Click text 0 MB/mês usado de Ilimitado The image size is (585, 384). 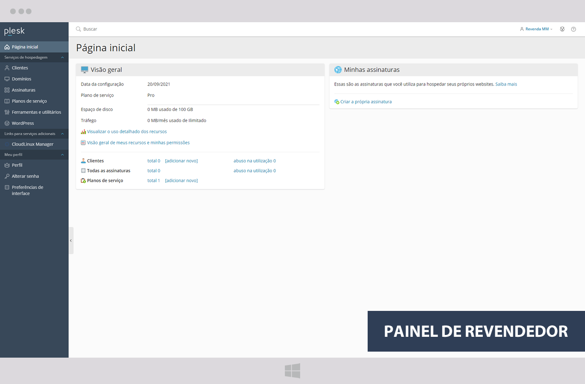[x=177, y=121]
